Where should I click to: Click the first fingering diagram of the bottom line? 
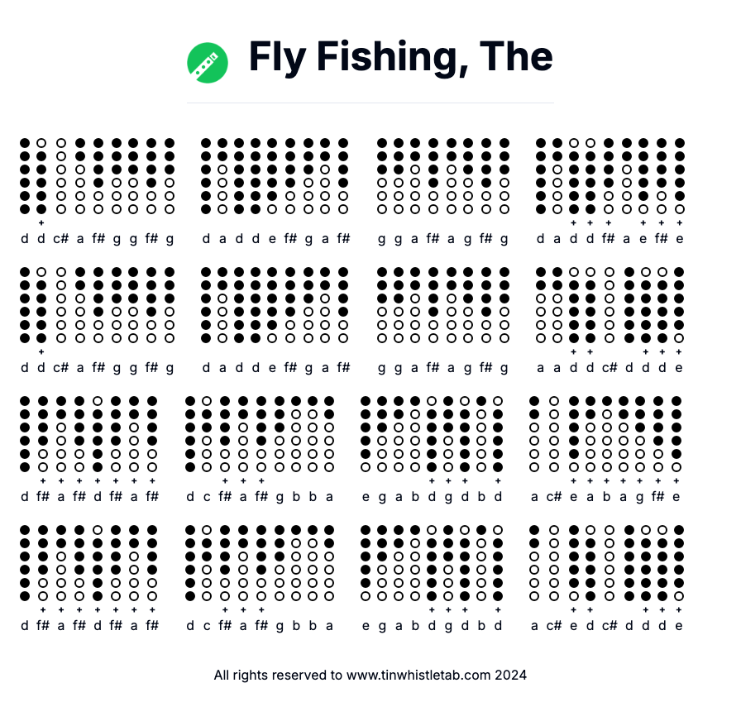click(x=25, y=563)
